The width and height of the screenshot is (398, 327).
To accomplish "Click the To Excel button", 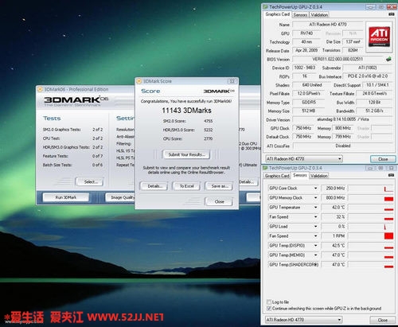I will [x=186, y=186].
